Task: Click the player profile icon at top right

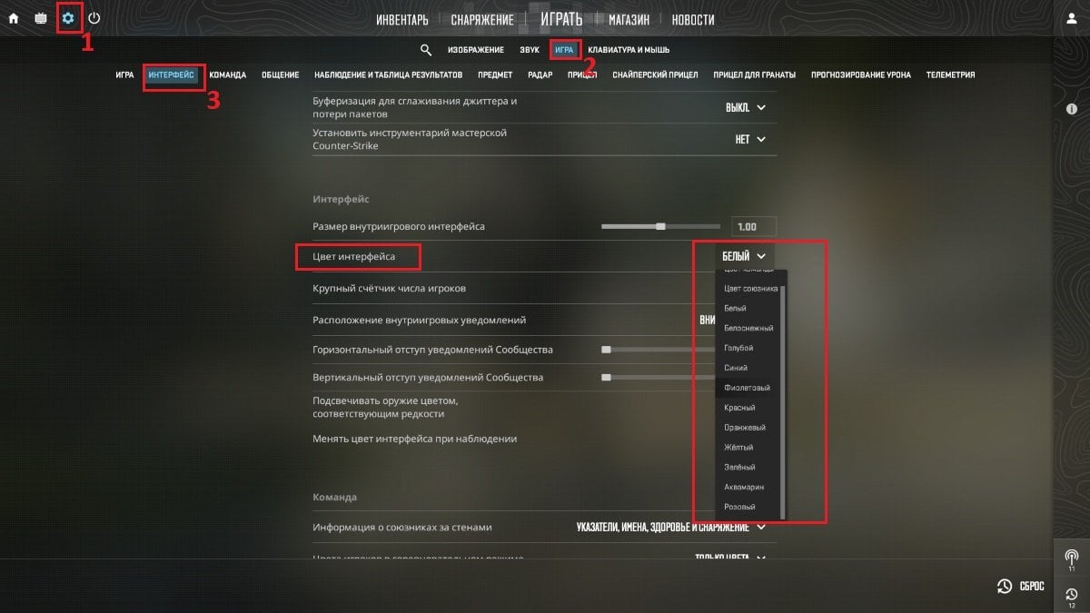Action: point(1071,19)
